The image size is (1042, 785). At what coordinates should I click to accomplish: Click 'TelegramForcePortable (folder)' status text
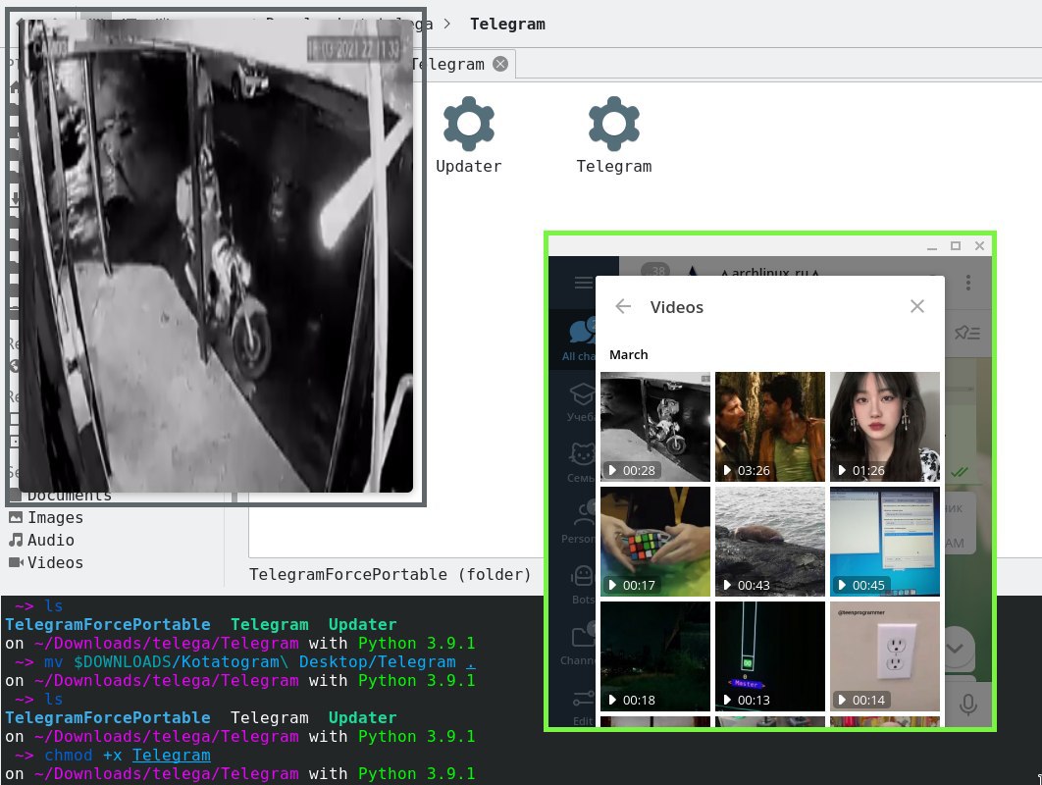coord(391,574)
